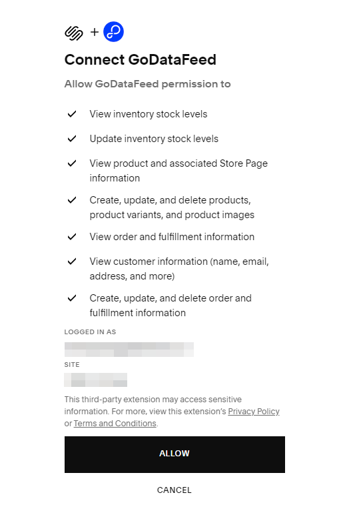Click checkmark next to Create, update, delete products

pos(72,200)
